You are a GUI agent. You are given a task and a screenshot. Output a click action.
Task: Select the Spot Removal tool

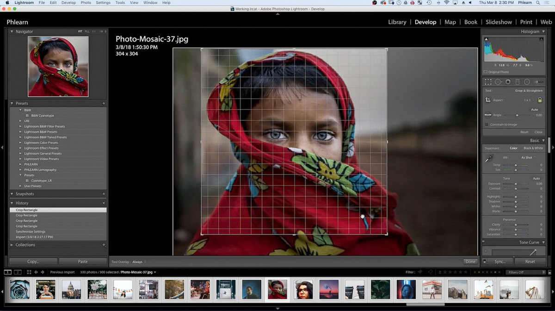(x=498, y=82)
